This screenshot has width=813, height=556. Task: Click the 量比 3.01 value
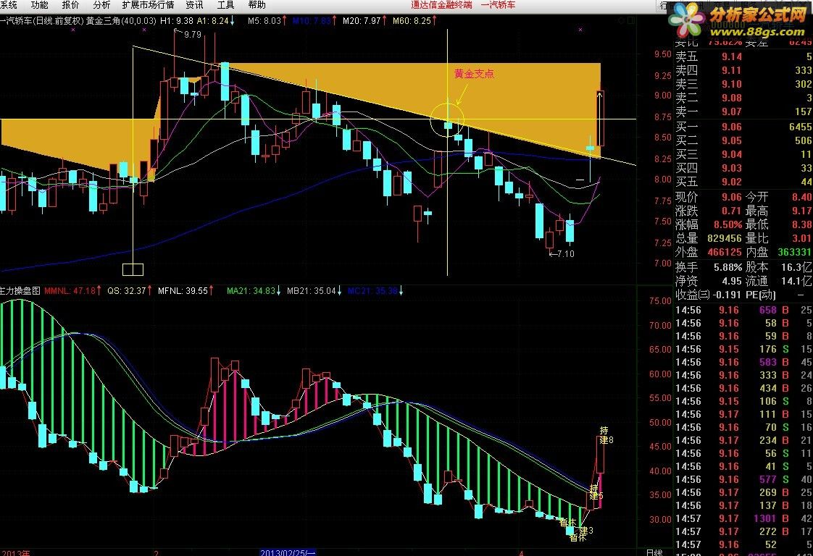point(801,238)
